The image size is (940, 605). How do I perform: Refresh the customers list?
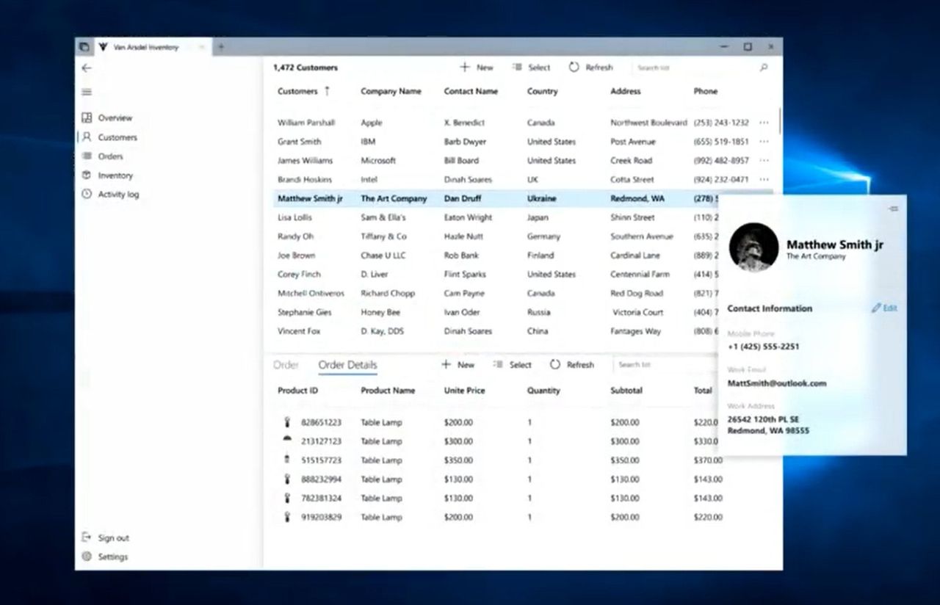coord(590,68)
